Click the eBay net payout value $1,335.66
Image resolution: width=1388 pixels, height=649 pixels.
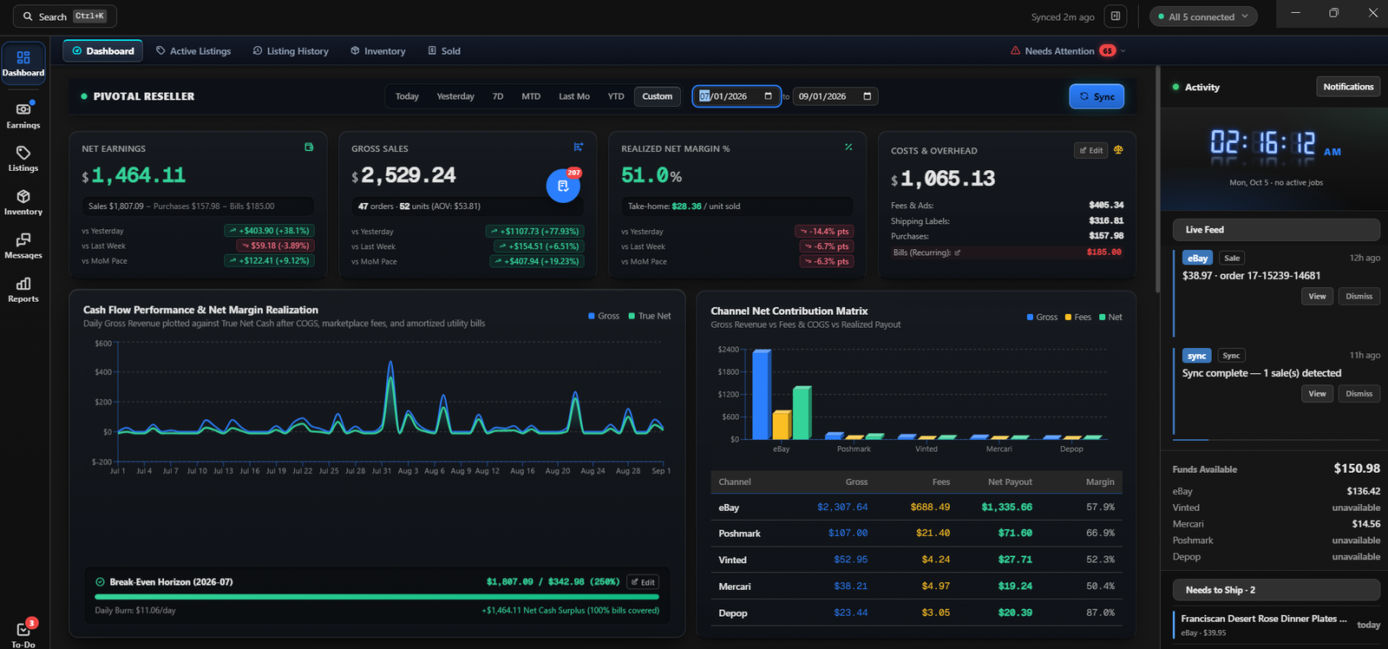(1006, 508)
